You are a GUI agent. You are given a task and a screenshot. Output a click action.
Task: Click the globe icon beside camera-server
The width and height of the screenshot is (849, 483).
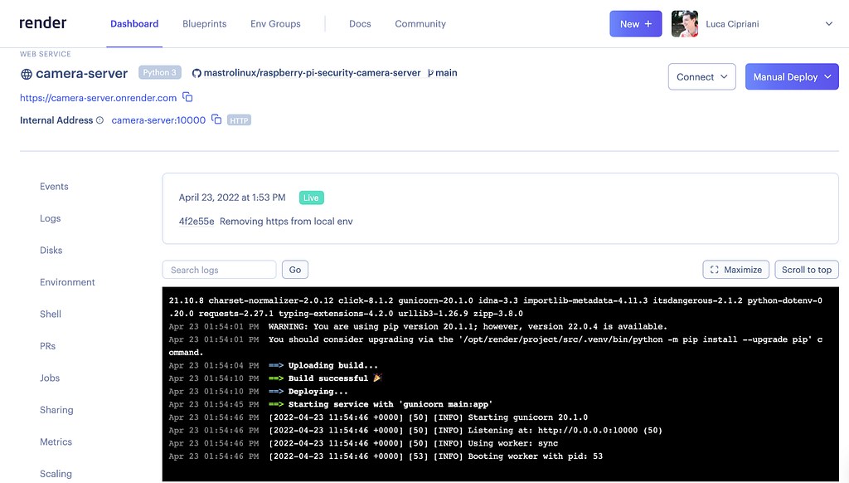click(x=26, y=74)
